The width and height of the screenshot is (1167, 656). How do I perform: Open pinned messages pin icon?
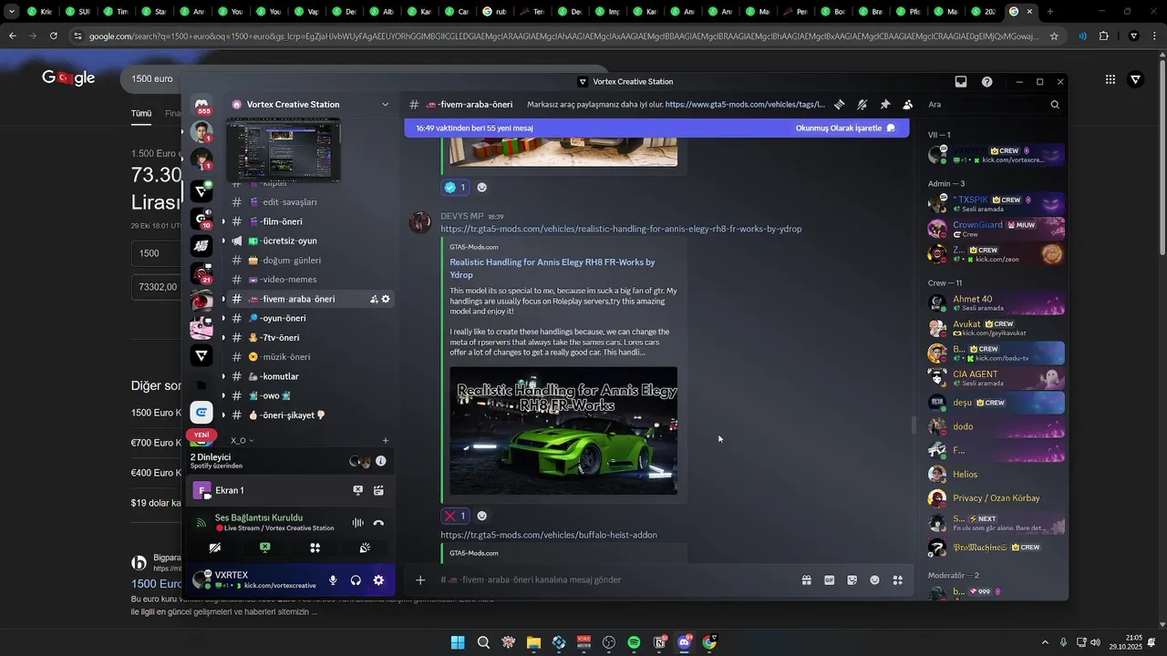point(884,105)
